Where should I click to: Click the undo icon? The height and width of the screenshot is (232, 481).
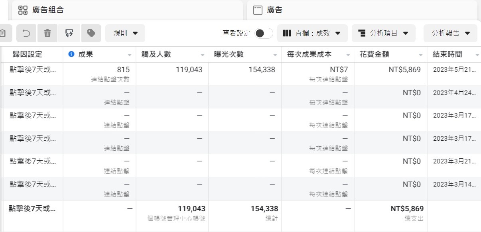26,33
